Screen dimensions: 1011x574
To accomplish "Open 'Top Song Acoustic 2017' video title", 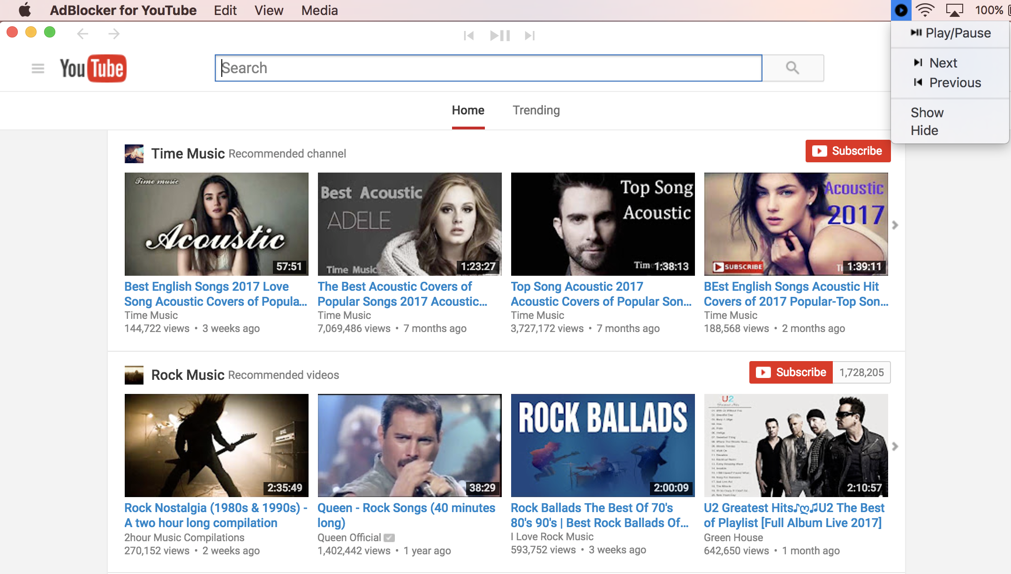I will (x=601, y=294).
